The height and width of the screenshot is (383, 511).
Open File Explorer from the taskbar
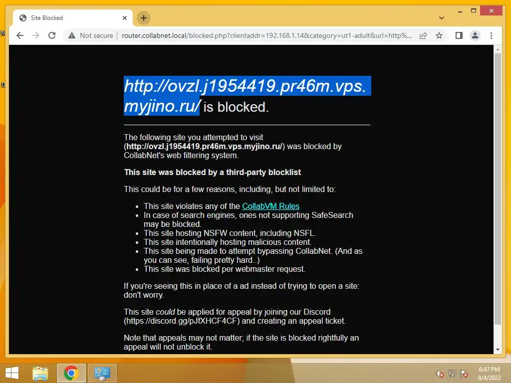click(x=40, y=373)
